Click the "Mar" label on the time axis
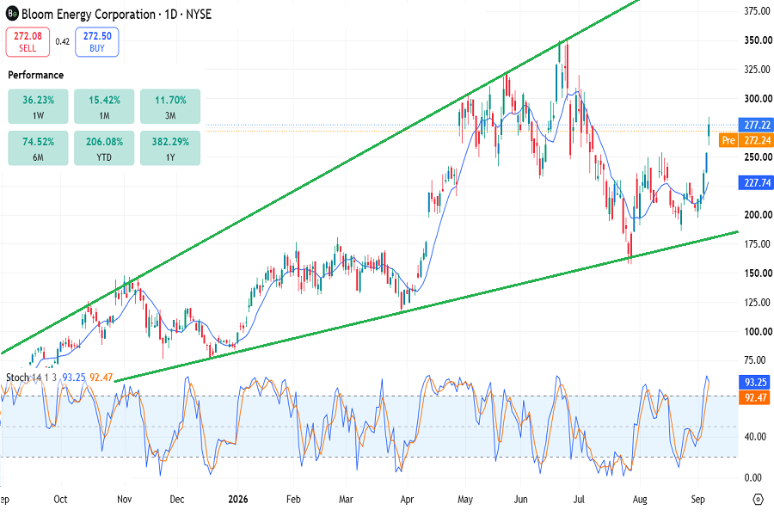The height and width of the screenshot is (516, 774). tap(346, 499)
